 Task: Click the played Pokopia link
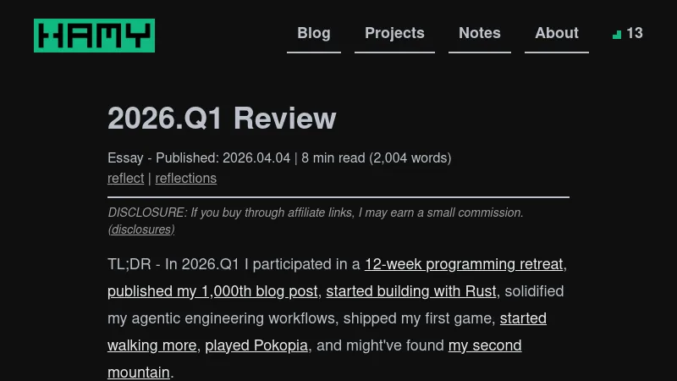click(256, 345)
